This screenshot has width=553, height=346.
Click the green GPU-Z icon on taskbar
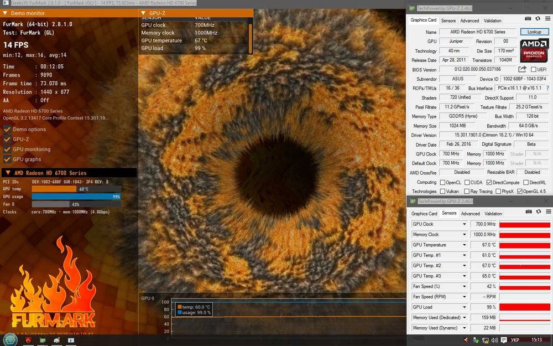pyautogui.click(x=43, y=340)
